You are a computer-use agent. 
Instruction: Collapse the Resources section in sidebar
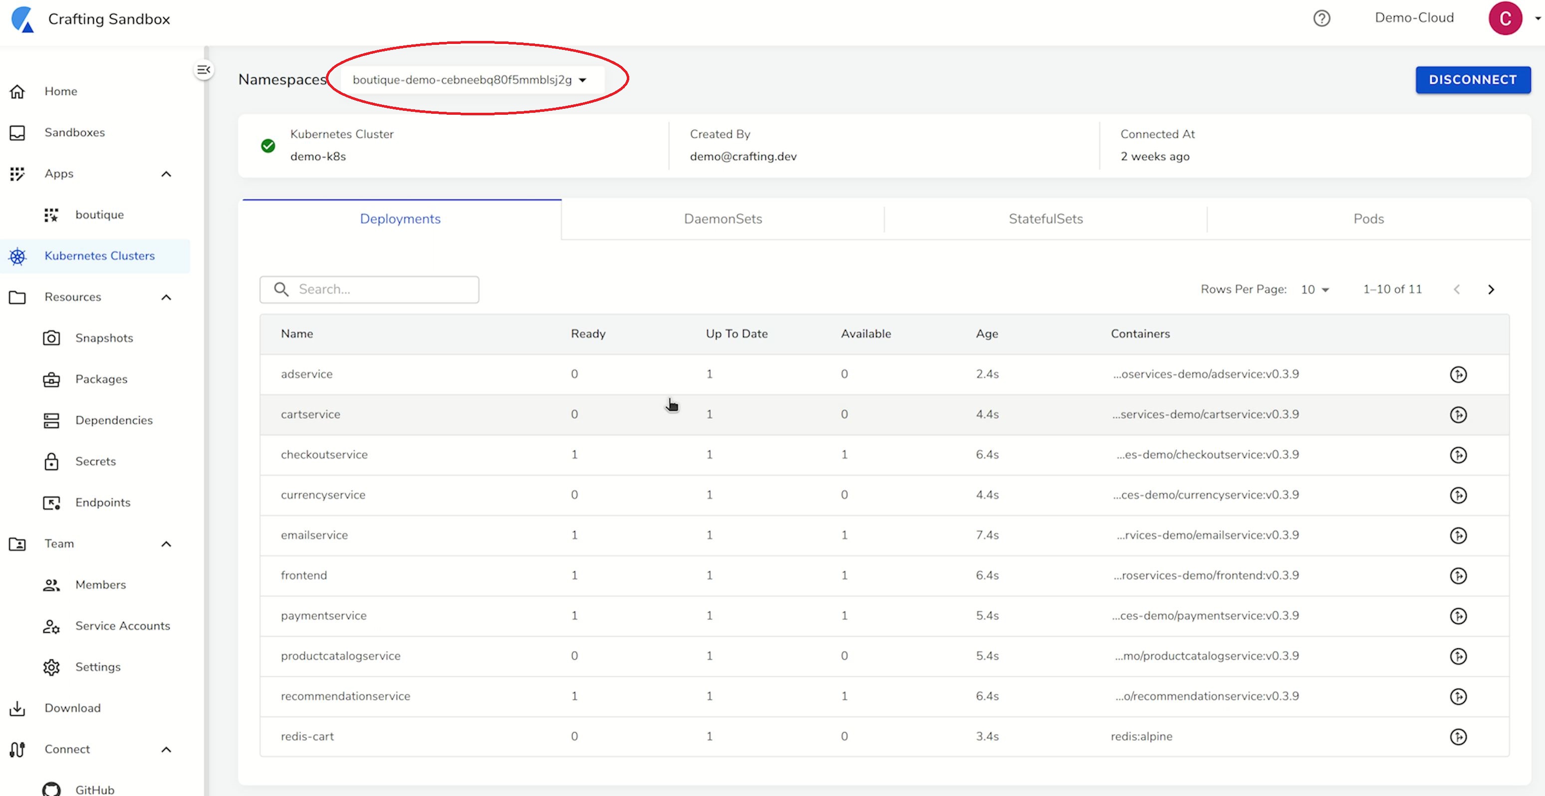pos(167,297)
